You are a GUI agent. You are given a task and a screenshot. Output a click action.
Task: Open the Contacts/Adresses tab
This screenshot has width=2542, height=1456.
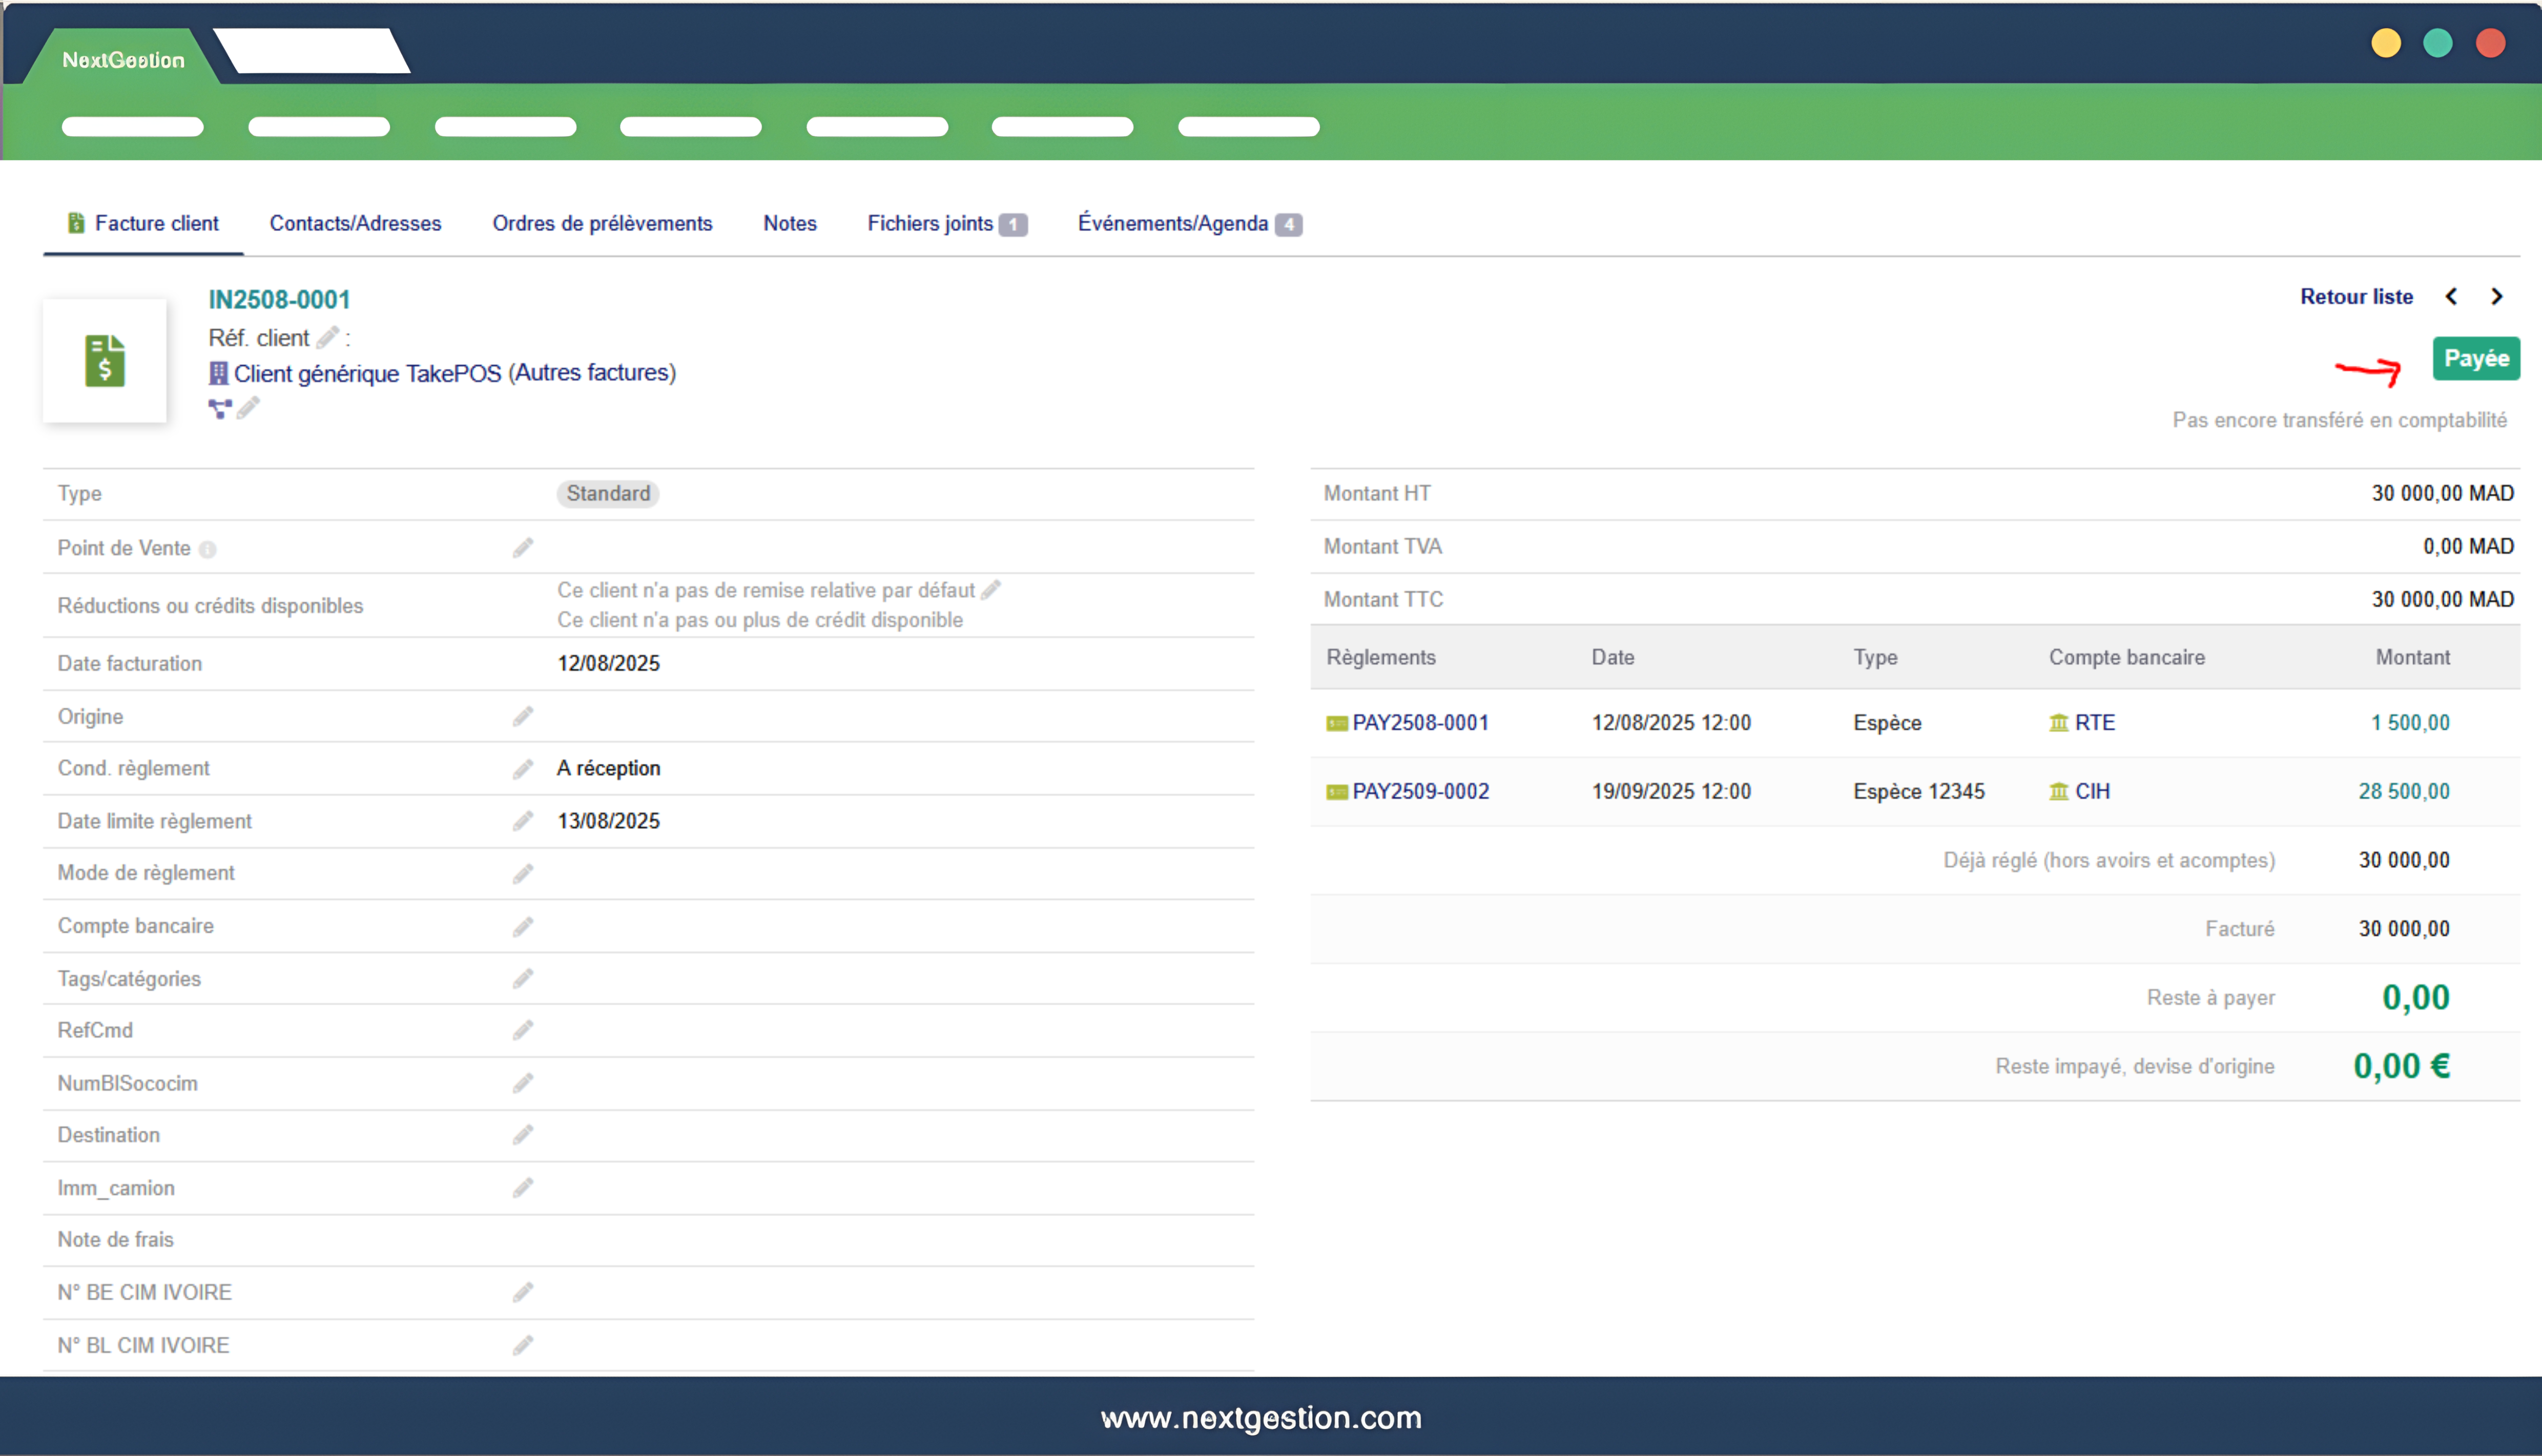(x=355, y=224)
